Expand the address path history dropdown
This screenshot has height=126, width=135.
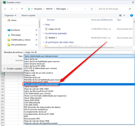pyautogui.click(x=85, y=9)
